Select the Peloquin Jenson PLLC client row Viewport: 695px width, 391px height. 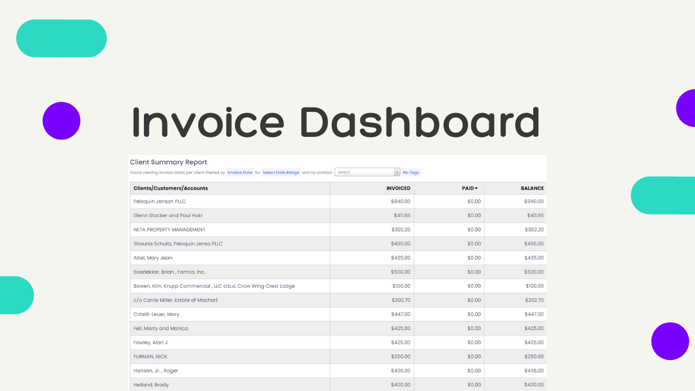point(160,201)
